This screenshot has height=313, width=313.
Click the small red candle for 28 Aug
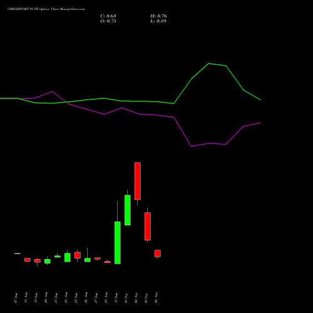coord(108,262)
